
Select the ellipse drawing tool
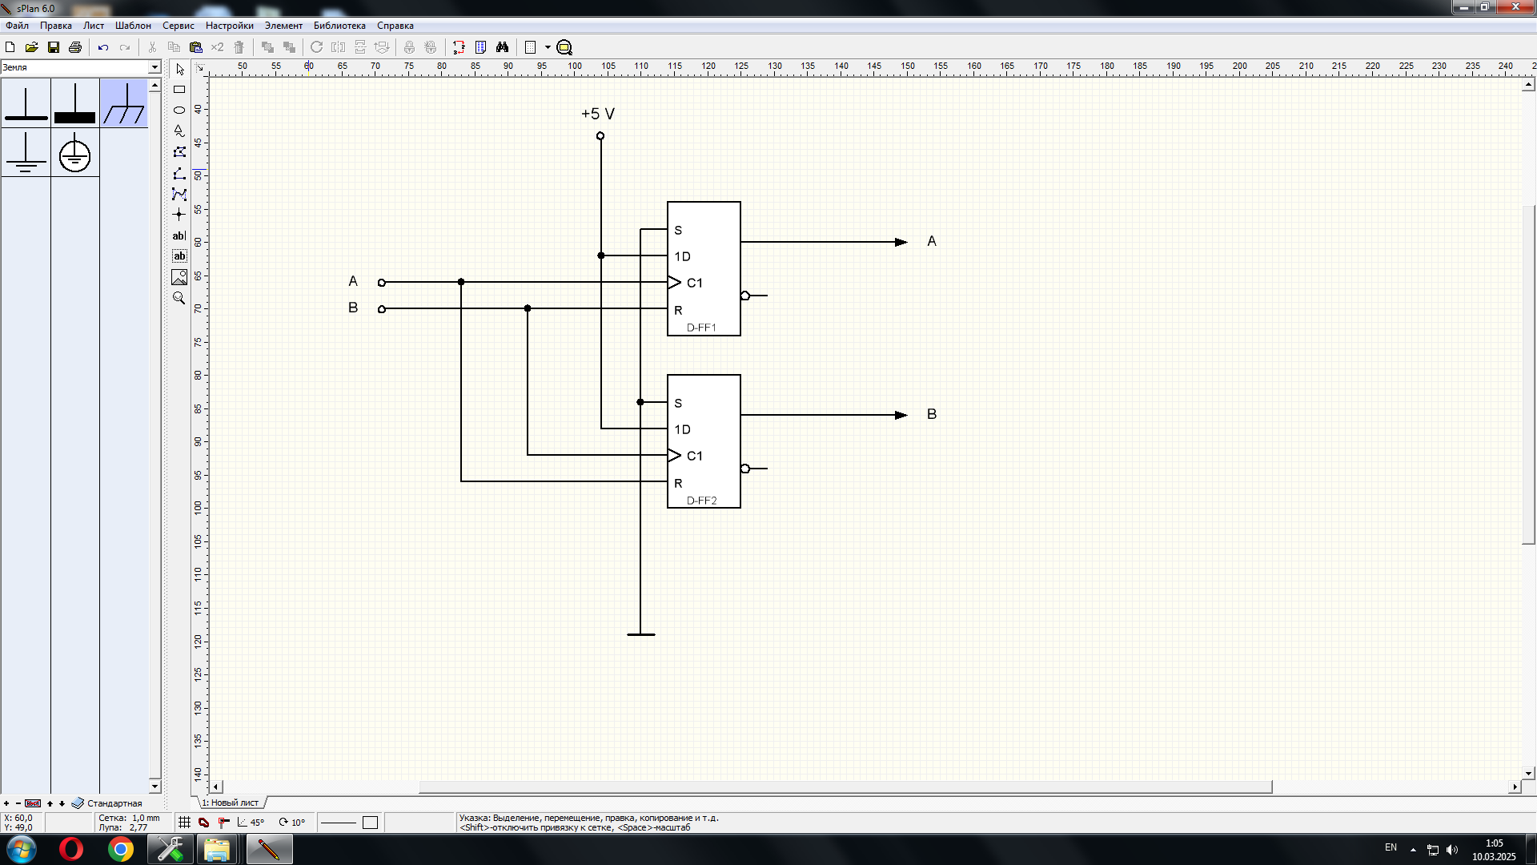pos(179,110)
